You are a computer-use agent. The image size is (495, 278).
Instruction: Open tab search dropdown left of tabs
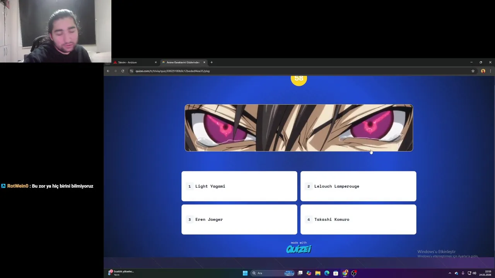[x=108, y=63]
